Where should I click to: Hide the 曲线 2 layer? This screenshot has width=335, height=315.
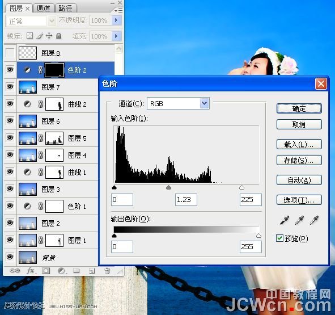click(x=10, y=104)
